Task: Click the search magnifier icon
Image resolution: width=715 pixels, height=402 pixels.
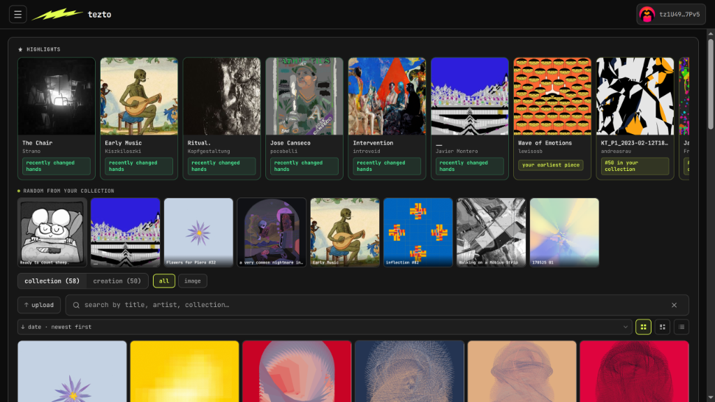Action: tap(76, 306)
